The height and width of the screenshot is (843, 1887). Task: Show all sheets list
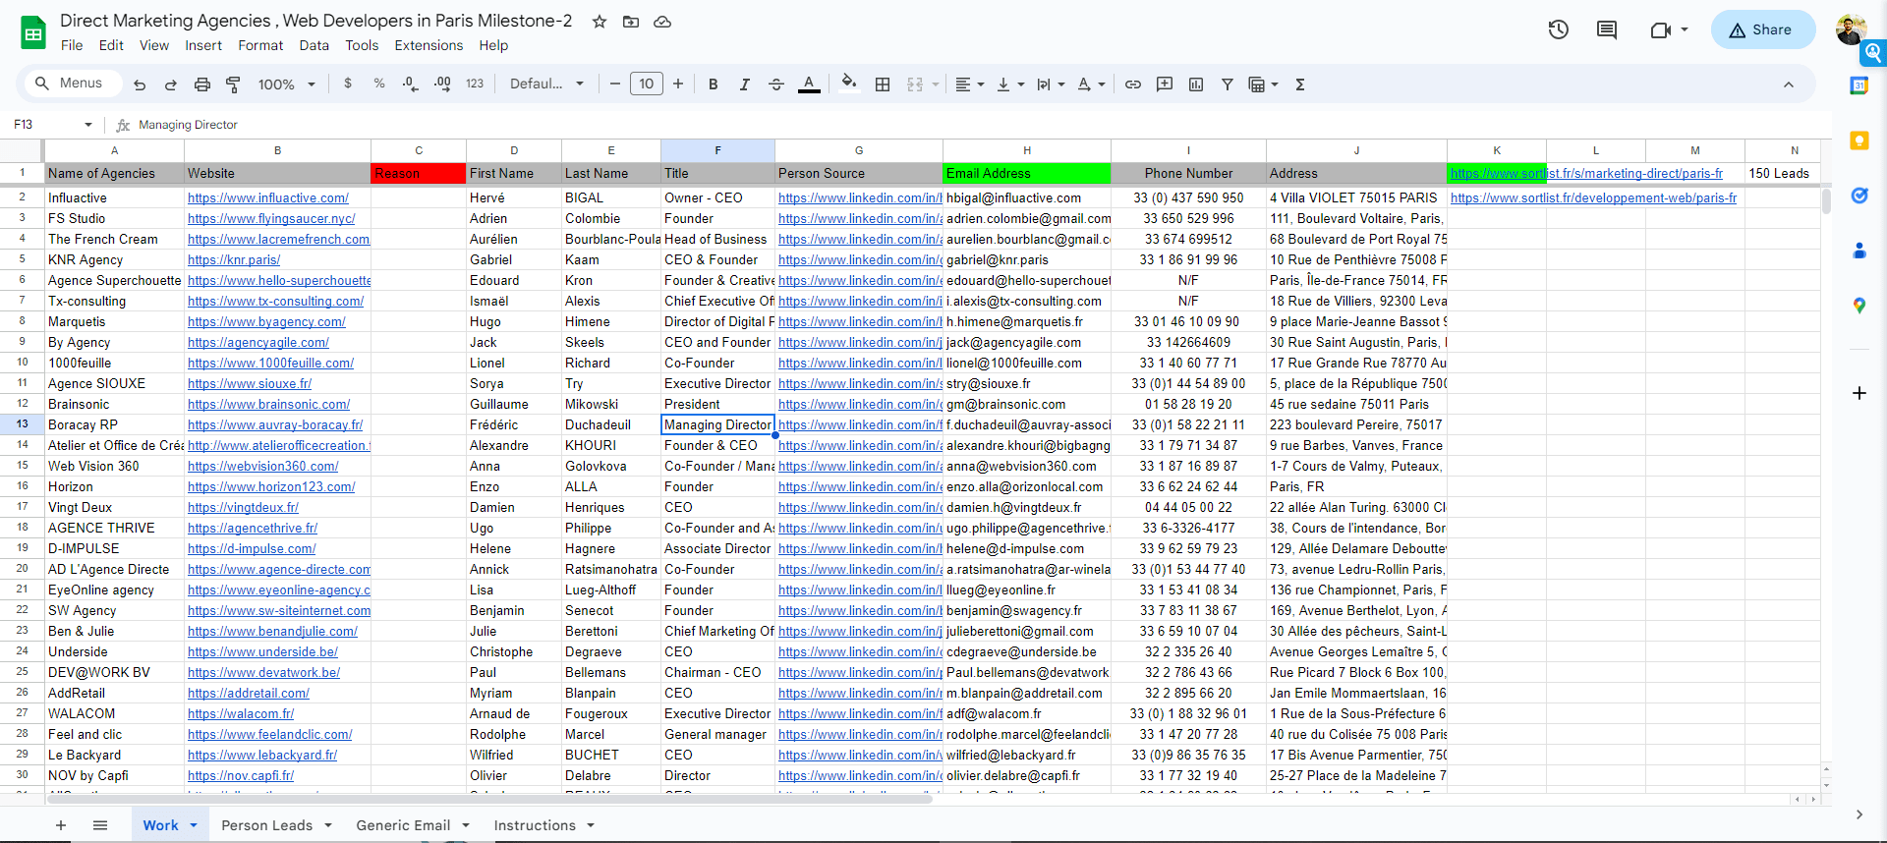point(100,825)
